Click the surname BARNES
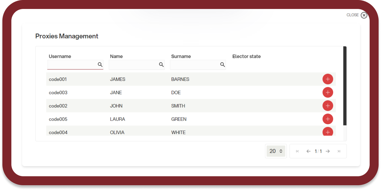Screen dimensions: 381x190 point(180,79)
